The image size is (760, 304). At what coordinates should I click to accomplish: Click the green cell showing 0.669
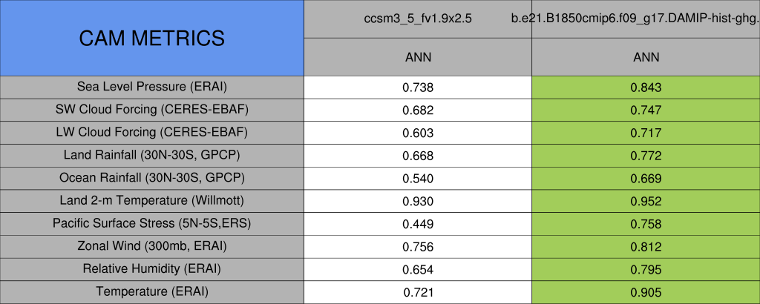[645, 178]
